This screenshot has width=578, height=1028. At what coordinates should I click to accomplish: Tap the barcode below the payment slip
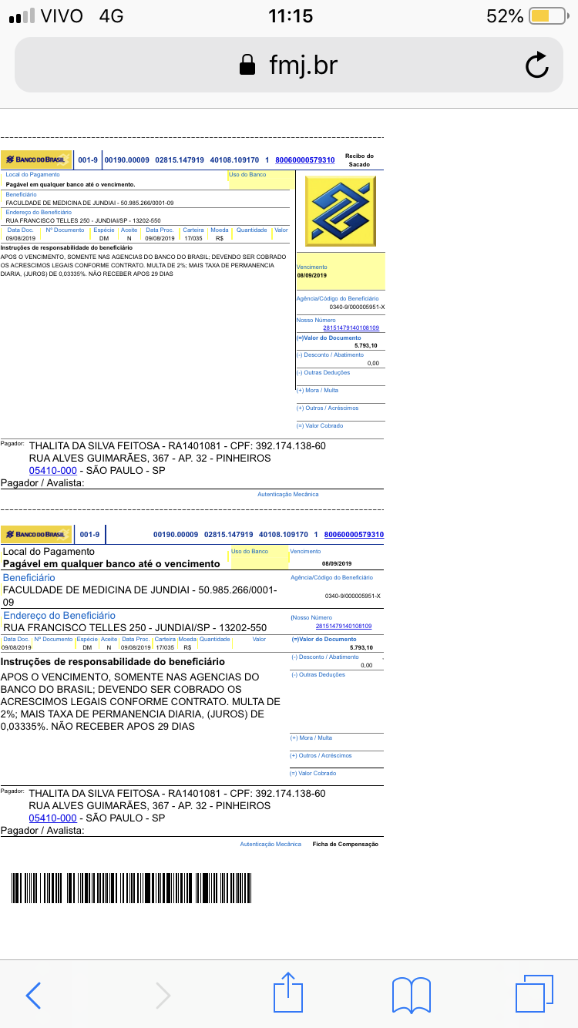point(135,888)
